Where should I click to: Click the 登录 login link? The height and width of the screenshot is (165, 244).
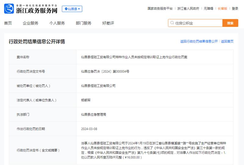[x=235, y=9]
